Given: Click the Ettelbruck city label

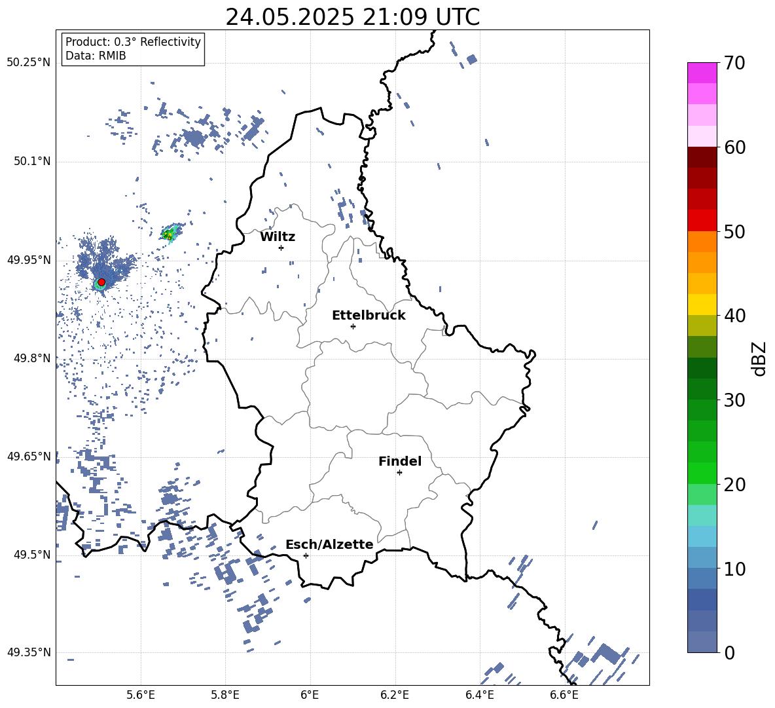Looking at the screenshot, I should pyautogui.click(x=369, y=315).
